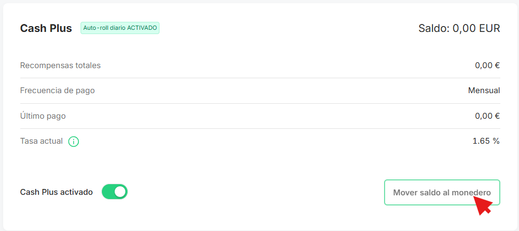Disable the Cash Plus activado switch
Image resolution: width=519 pixels, height=231 pixels.
115,192
